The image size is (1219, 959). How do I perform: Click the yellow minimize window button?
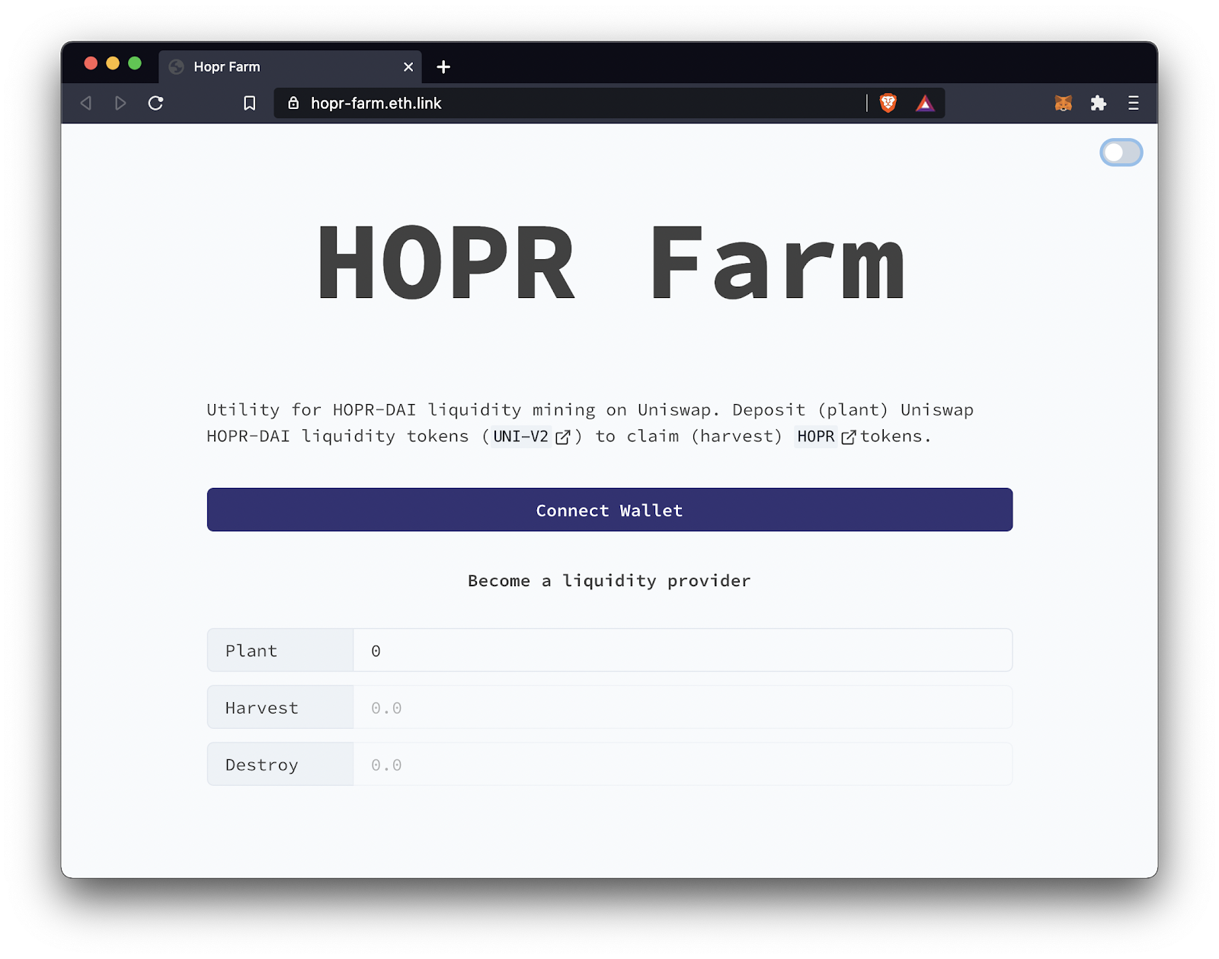113,63
